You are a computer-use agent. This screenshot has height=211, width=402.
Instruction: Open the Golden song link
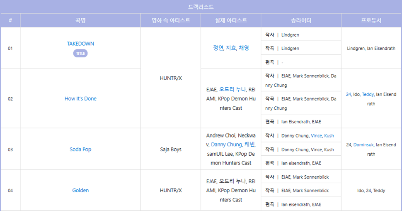[x=80, y=190]
